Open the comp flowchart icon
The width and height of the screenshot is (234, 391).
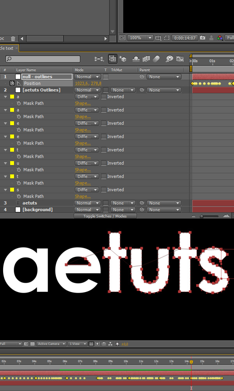110,344
